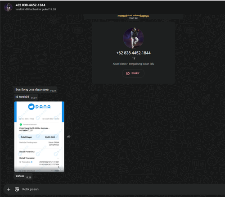Open the emoji picker icon
Screen dimensions: 225x197
click(x=17, y=189)
